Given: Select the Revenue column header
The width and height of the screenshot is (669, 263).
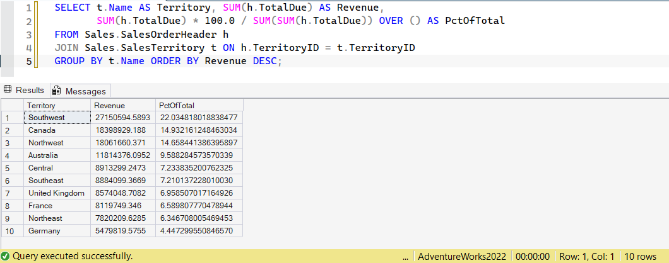Looking at the screenshot, I should 123,105.
